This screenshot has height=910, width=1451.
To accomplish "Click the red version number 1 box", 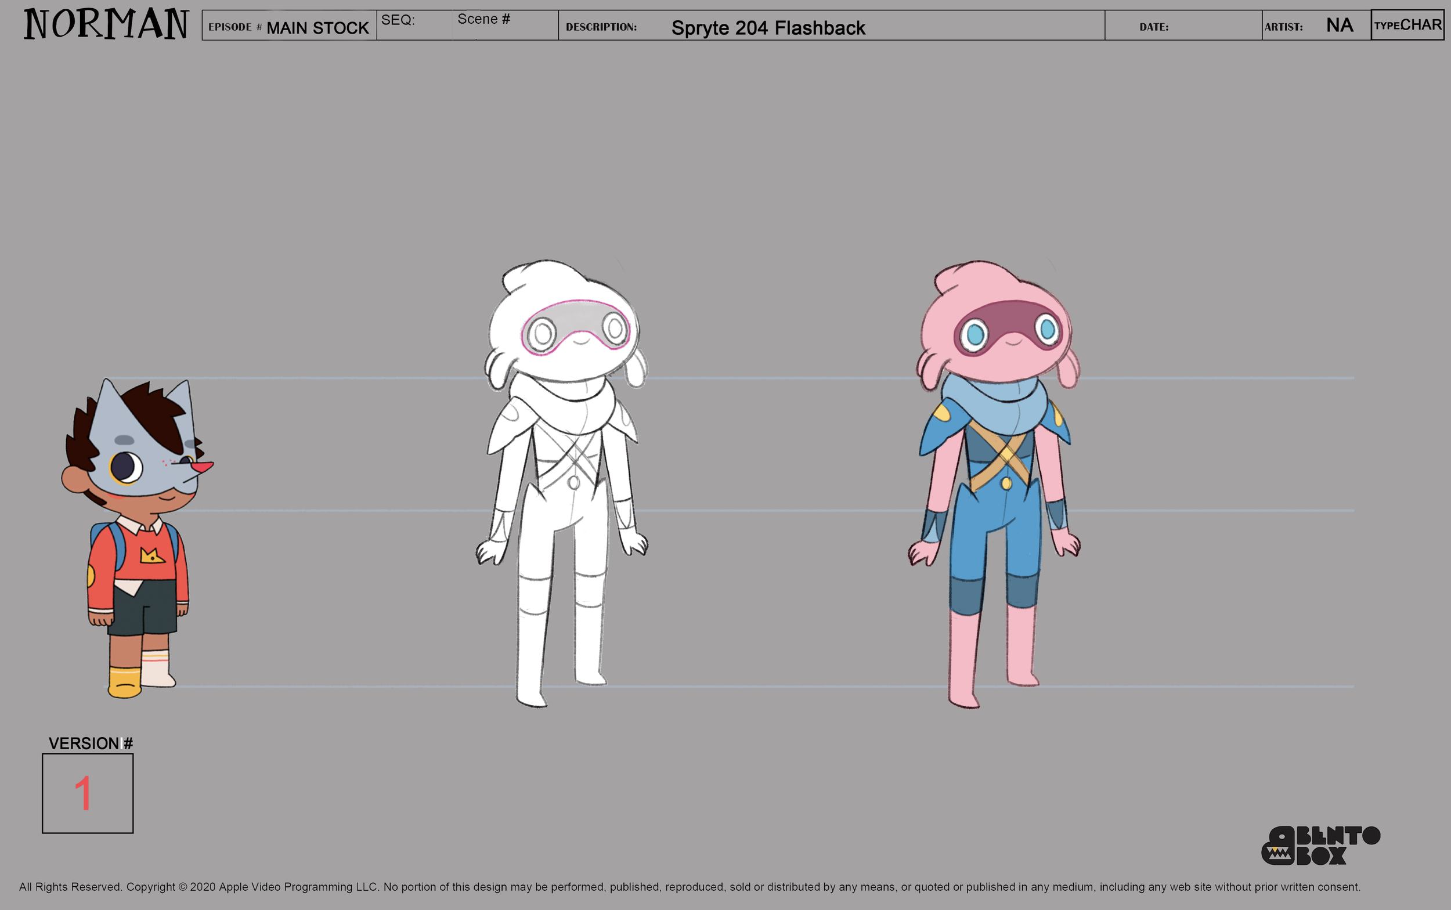I will click(88, 793).
